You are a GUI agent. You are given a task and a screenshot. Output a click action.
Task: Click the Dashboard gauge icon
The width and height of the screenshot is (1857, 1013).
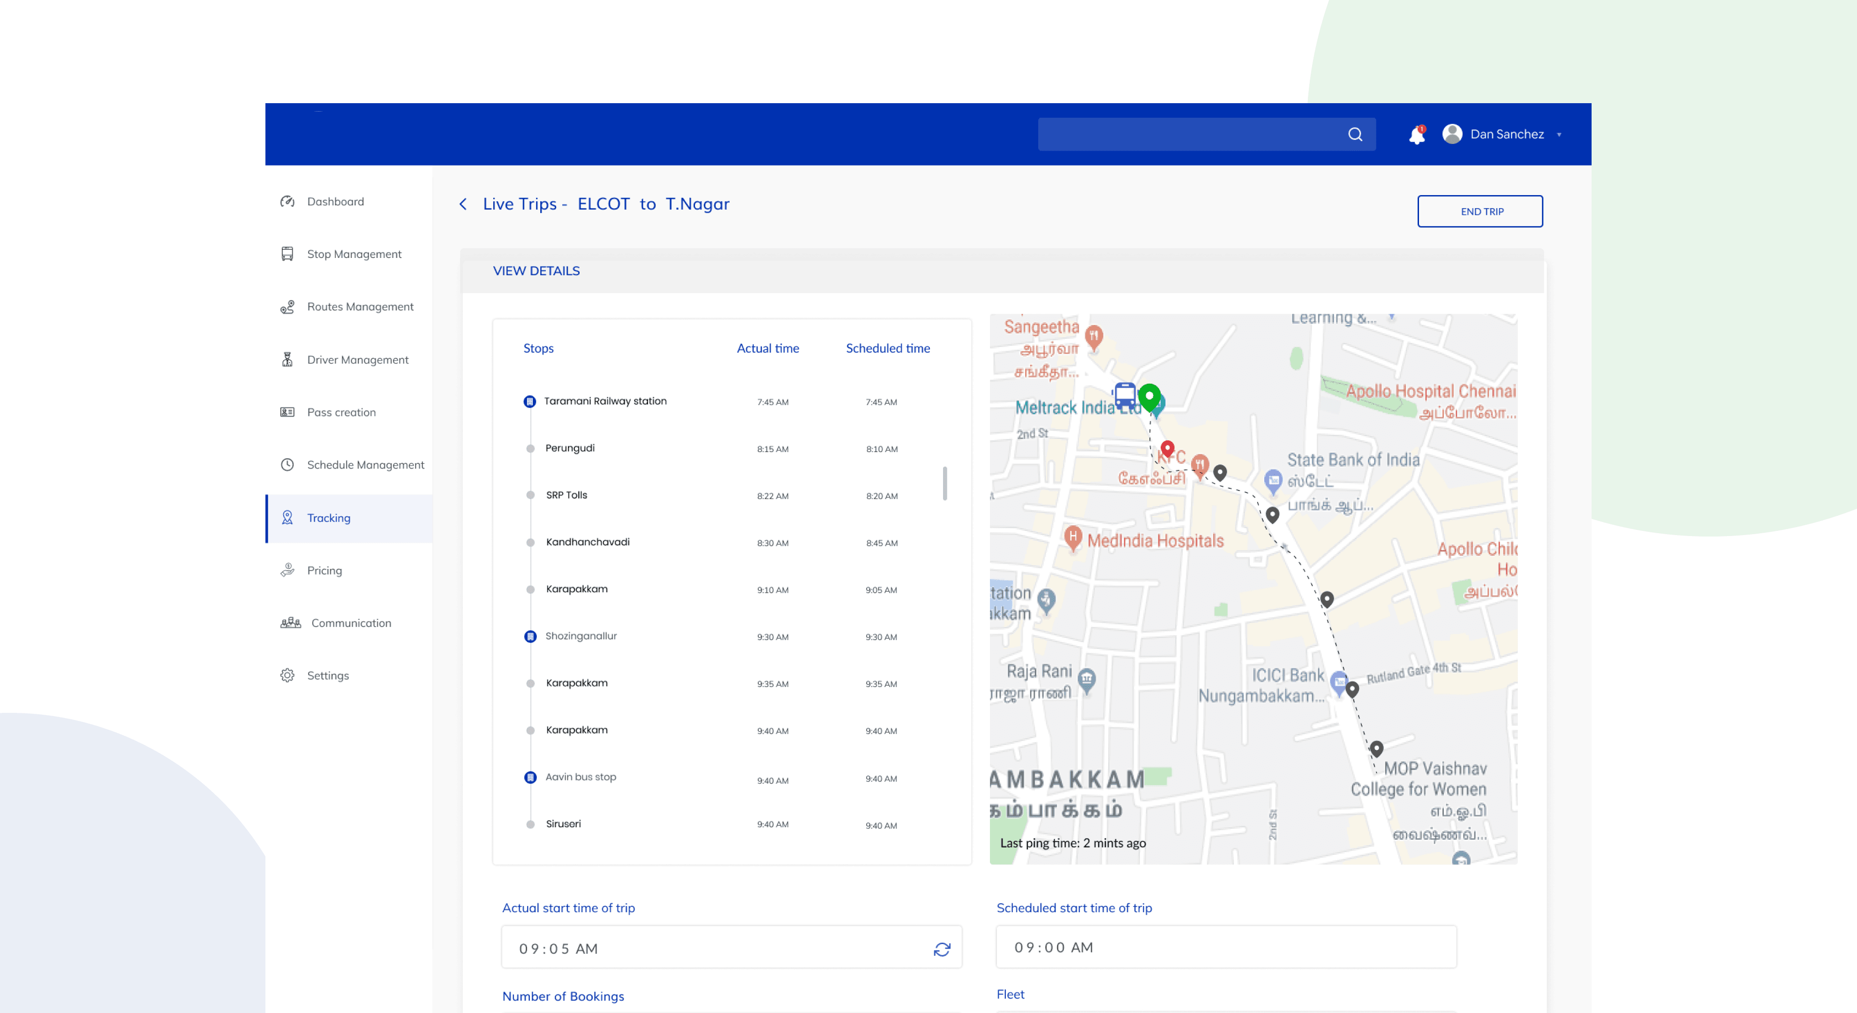(287, 201)
